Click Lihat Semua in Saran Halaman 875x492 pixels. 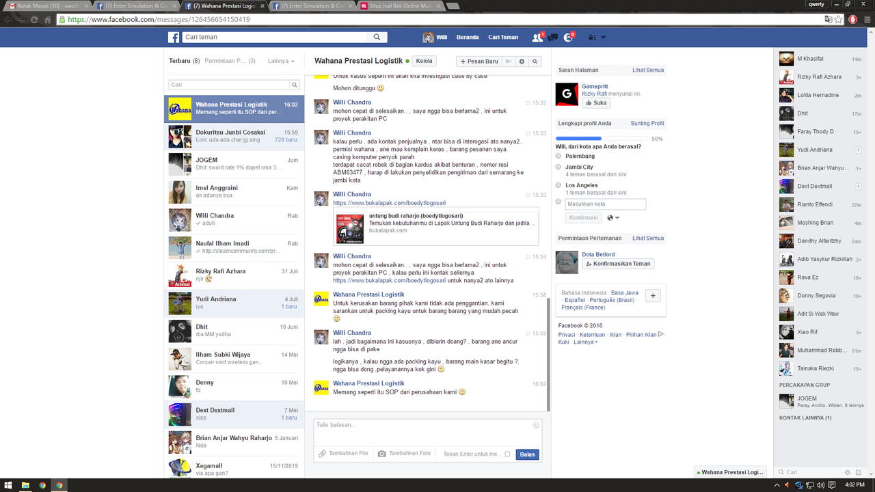(x=648, y=70)
